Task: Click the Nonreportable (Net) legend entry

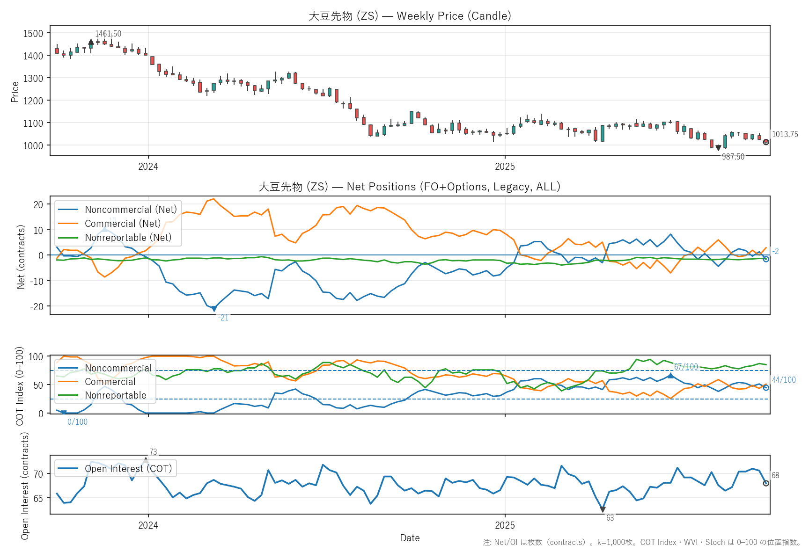Action: coord(128,238)
